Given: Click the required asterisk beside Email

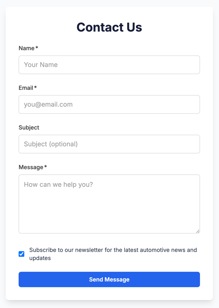Looking at the screenshot, I should pyautogui.click(x=35, y=87).
